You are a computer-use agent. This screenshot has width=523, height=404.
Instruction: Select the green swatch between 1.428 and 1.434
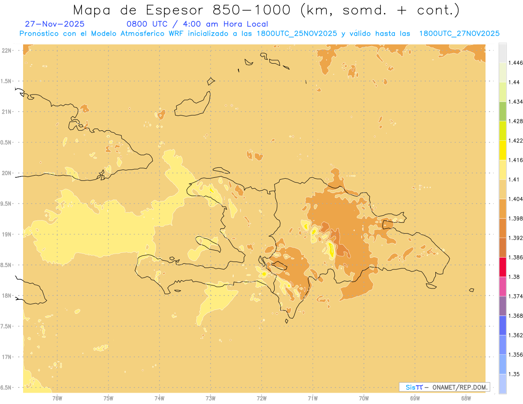point(503,111)
